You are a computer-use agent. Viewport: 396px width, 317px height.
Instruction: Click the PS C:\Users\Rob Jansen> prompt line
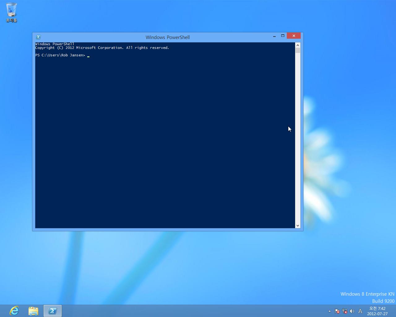tap(60, 55)
